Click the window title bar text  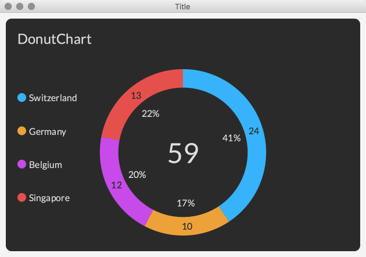point(182,6)
